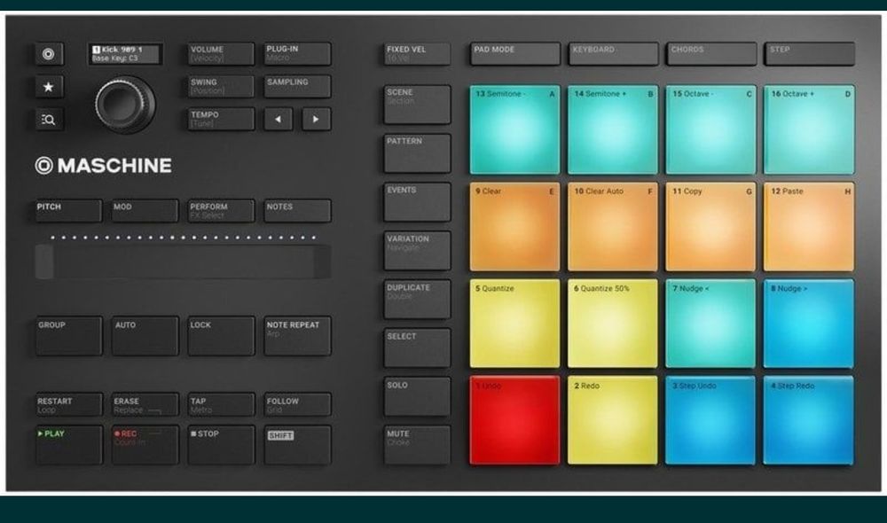Click the NOTES strip mode button
The height and width of the screenshot is (523, 887).
tap(297, 211)
